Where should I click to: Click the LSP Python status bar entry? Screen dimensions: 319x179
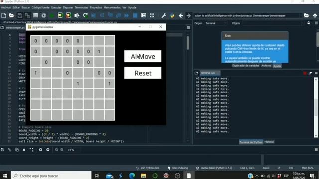pyautogui.click(x=148, y=168)
